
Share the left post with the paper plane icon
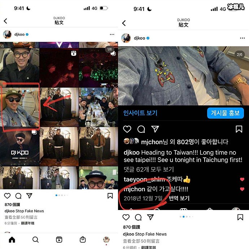(x=29, y=196)
